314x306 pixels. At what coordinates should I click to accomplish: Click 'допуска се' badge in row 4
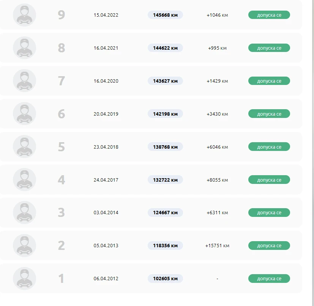pos(269,180)
